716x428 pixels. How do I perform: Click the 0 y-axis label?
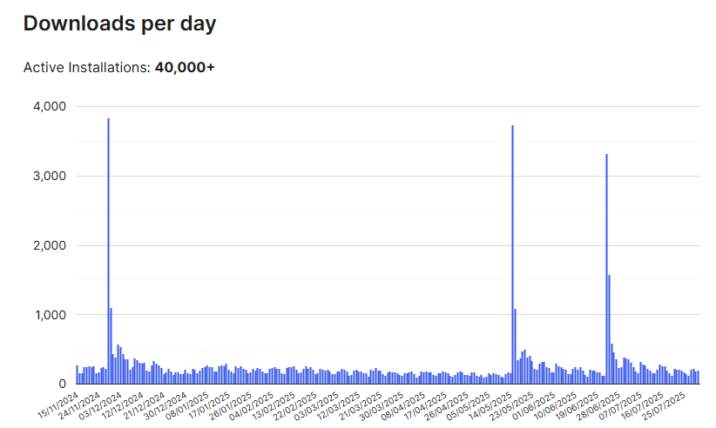point(62,384)
